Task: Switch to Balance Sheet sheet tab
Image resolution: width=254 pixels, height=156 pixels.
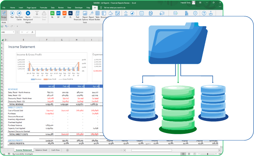Action: 41,150
